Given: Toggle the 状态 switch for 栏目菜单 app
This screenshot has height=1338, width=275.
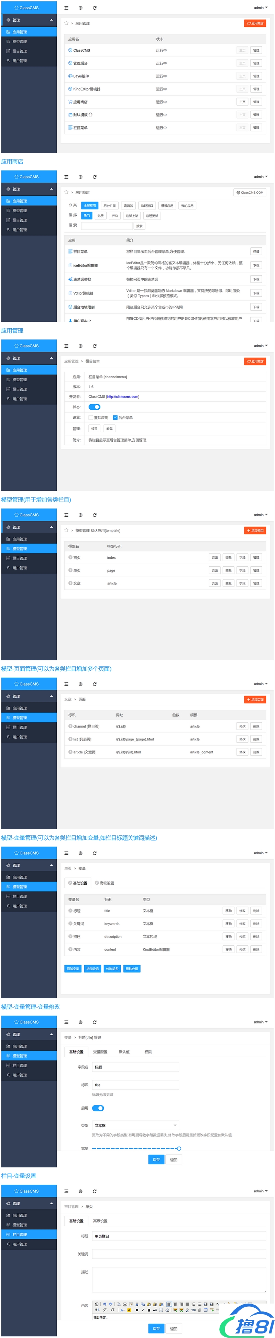Looking at the screenshot, I should [94, 407].
